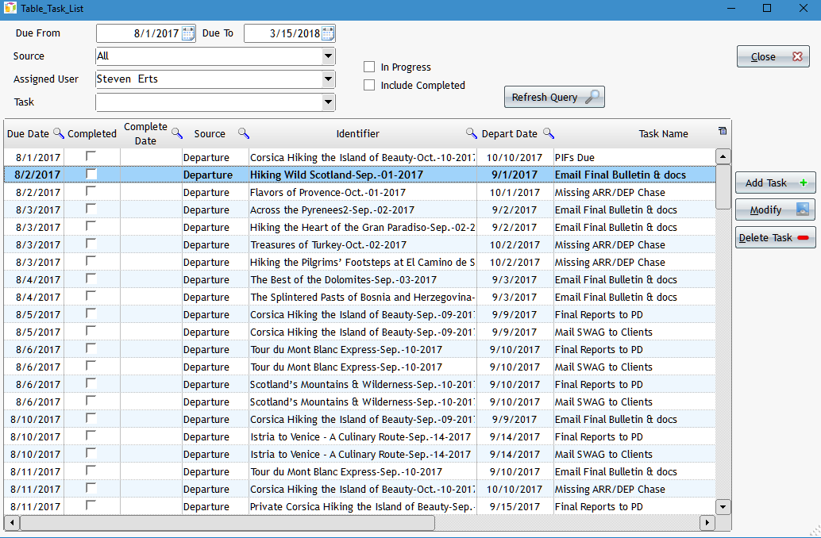Image resolution: width=821 pixels, height=538 pixels.
Task: Click the 9/14/2017 Final Reports to PD task cell
Action: pyautogui.click(x=634, y=437)
